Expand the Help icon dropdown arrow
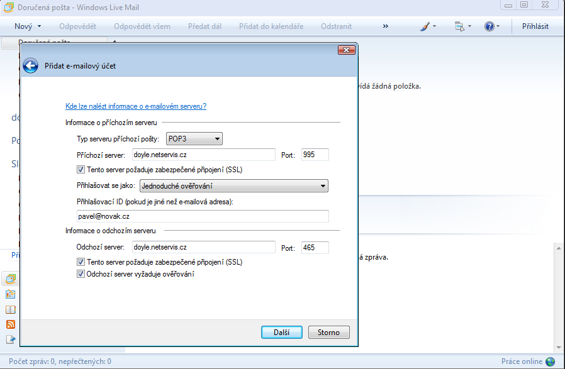The height and width of the screenshot is (369, 565). [x=498, y=26]
